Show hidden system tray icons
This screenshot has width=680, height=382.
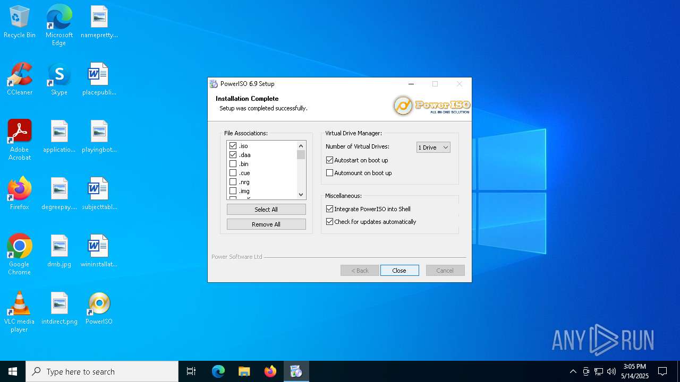coord(573,371)
